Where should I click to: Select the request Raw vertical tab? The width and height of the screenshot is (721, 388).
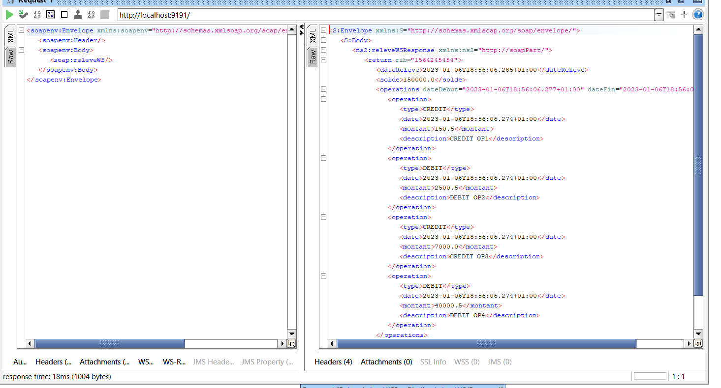point(10,57)
